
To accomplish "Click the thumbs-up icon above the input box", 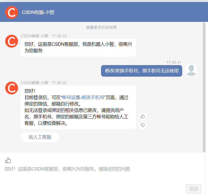I will 8,160.
